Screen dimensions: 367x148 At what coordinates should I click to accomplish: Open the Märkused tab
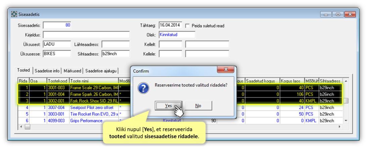[x=73, y=71]
